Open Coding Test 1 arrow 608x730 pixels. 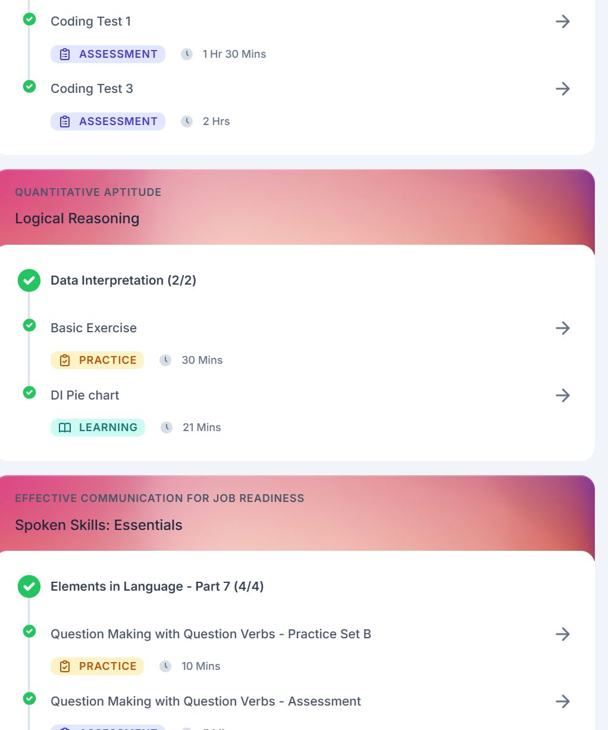coord(562,21)
